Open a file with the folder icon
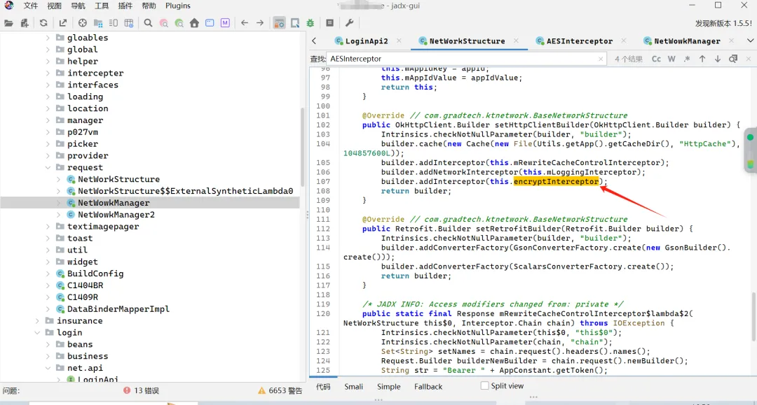 (8, 23)
